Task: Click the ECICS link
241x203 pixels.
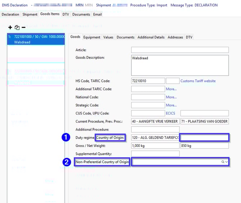Action: click(x=170, y=113)
